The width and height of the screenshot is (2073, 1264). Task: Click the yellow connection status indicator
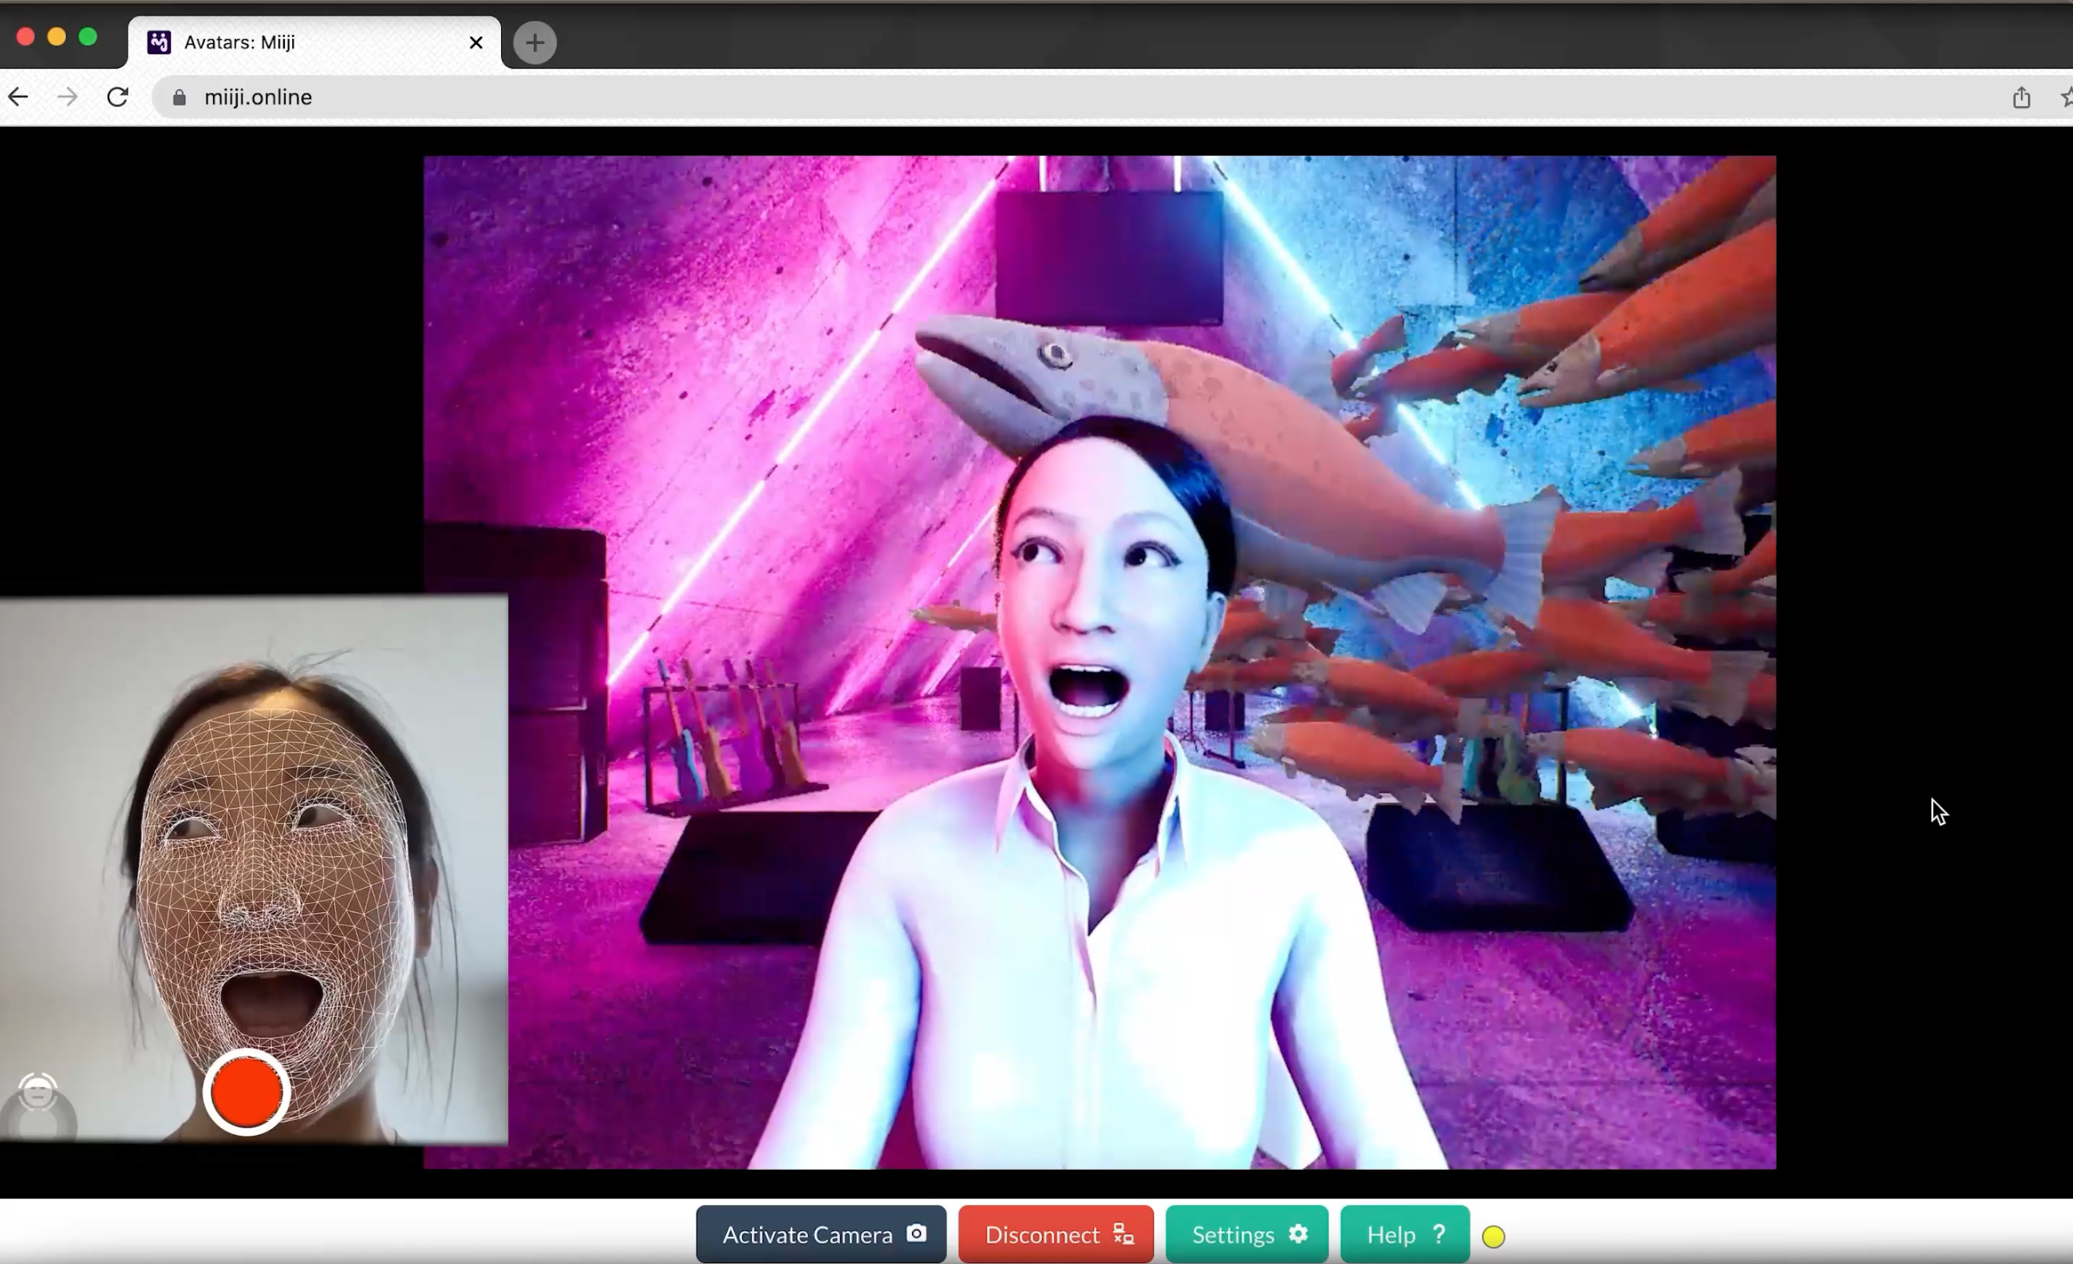1494,1236
